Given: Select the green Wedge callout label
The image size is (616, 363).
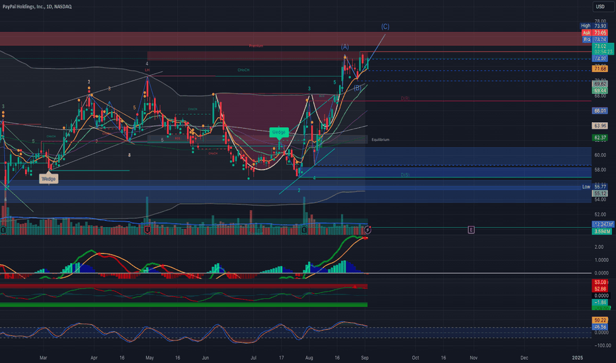Looking at the screenshot, I should click(x=278, y=132).
